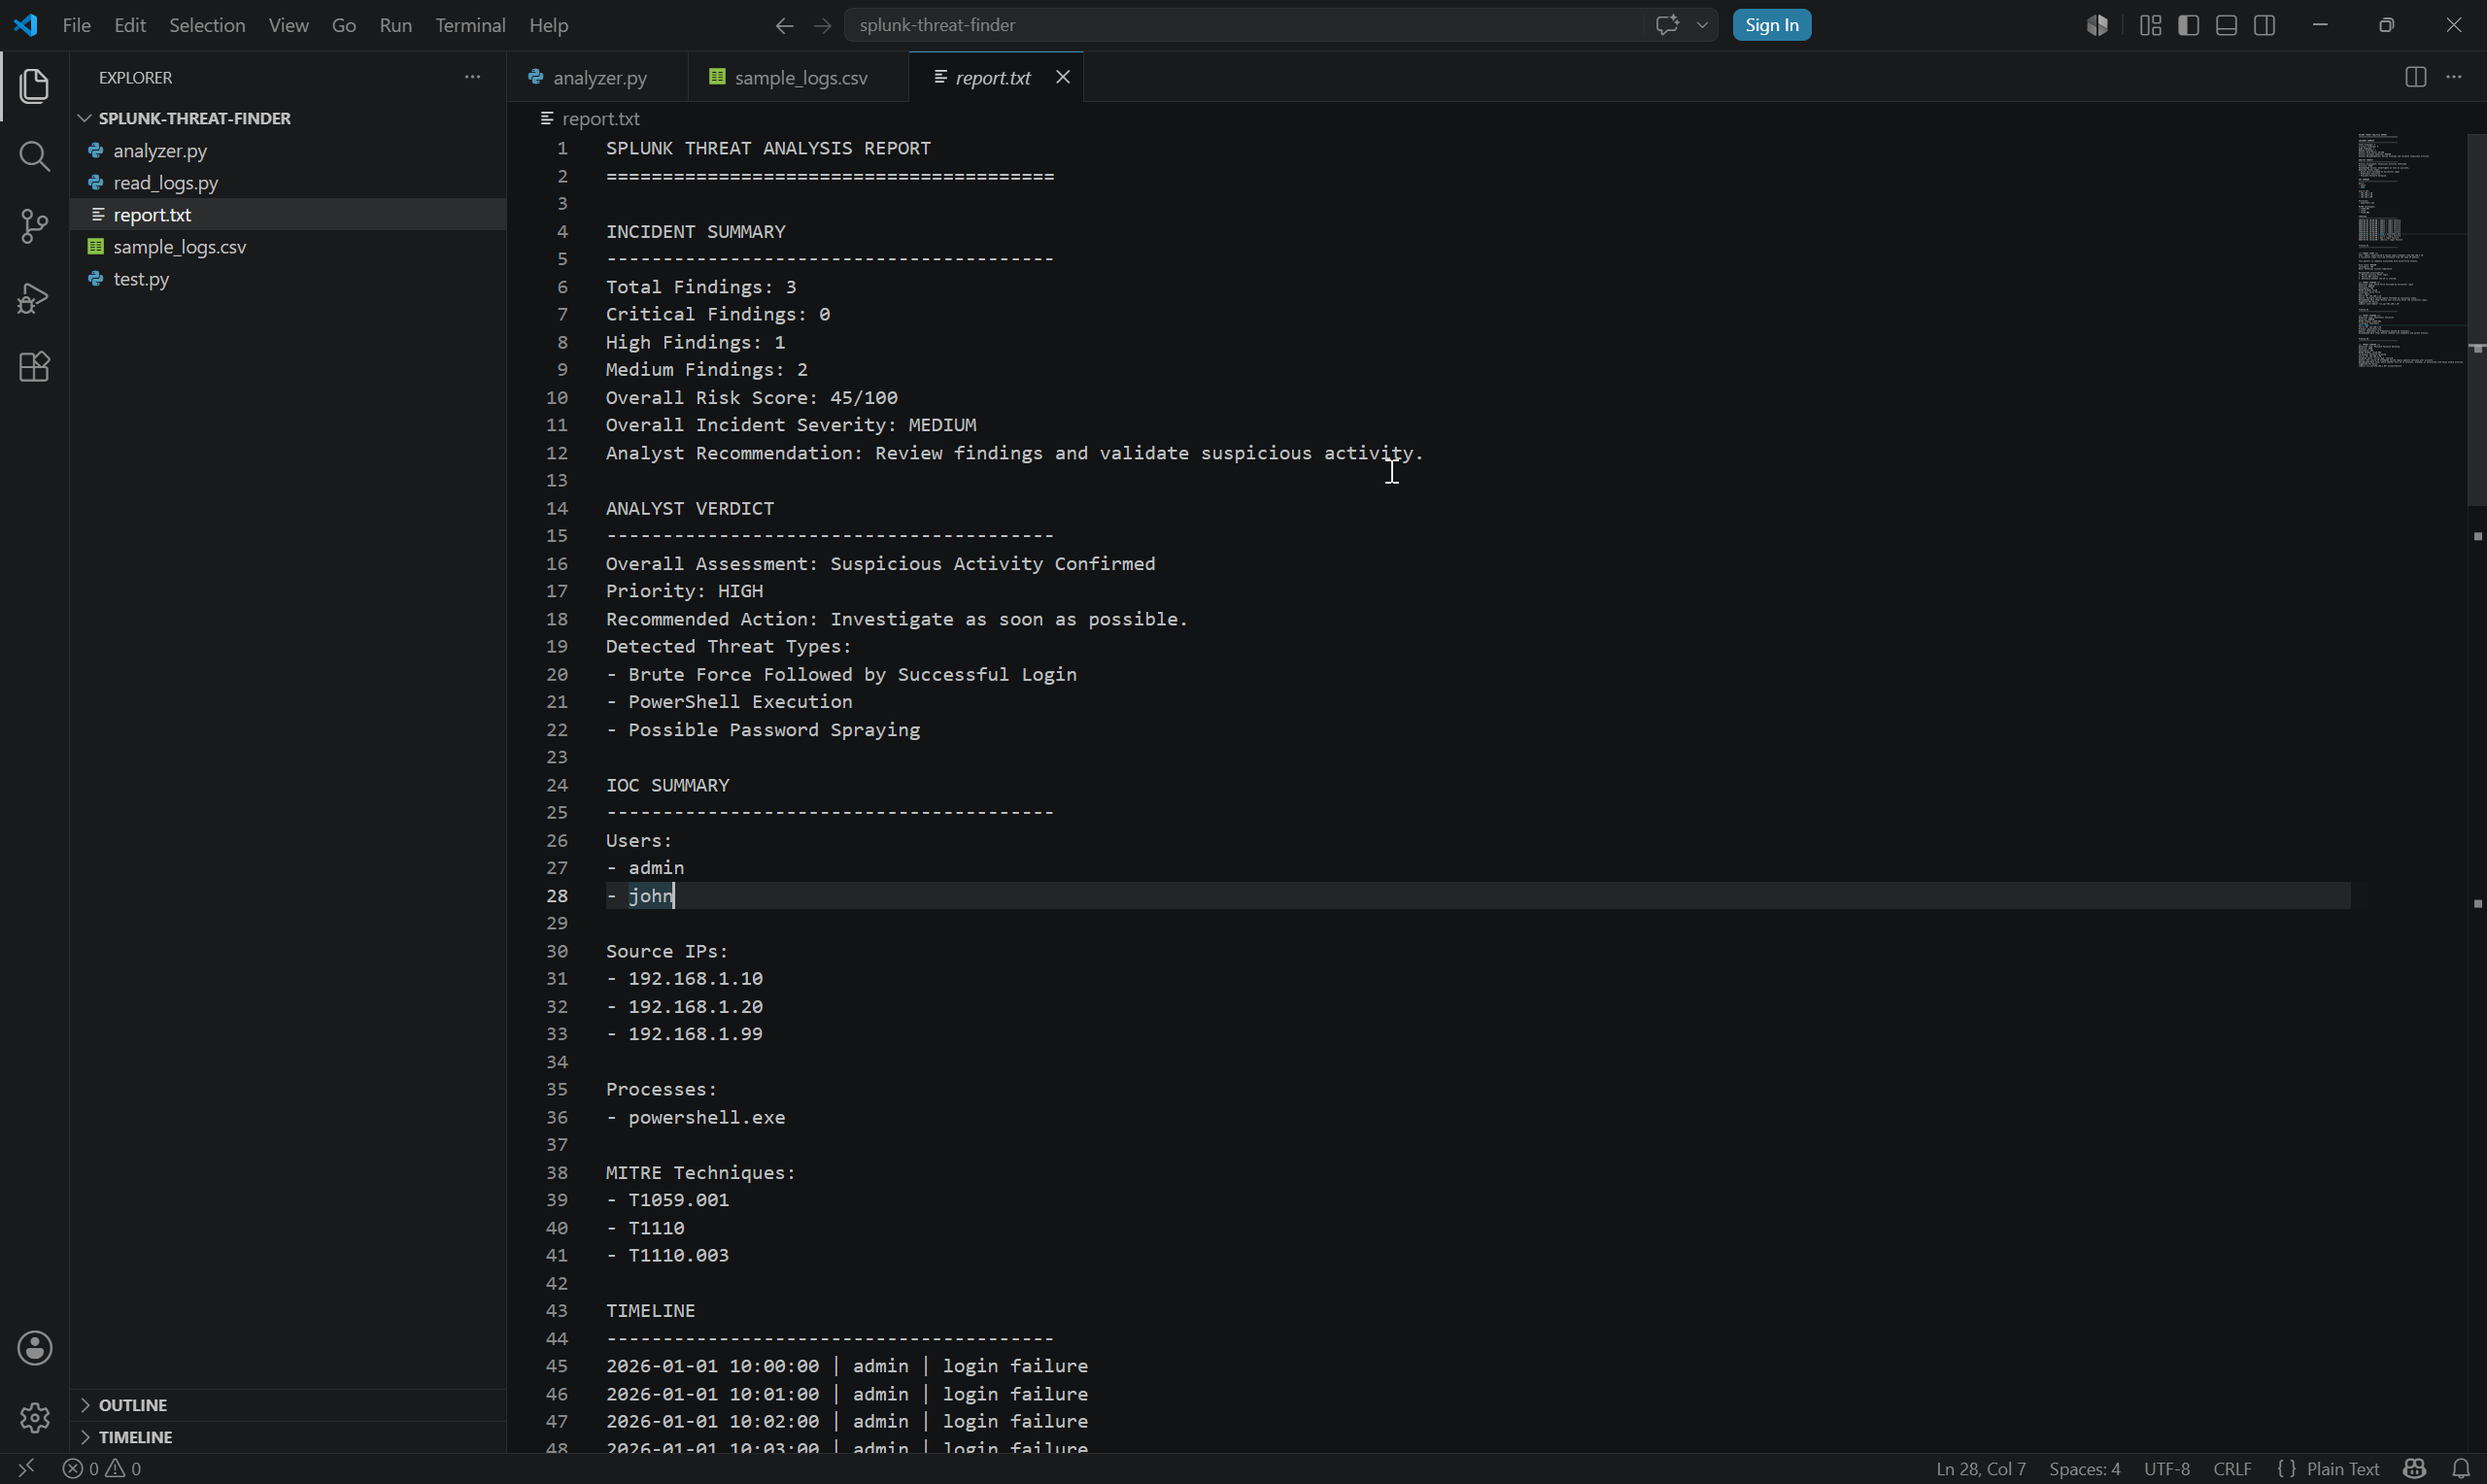The height and width of the screenshot is (1484, 2487).
Task: Open the Search view in activity bar
Action: point(34,156)
